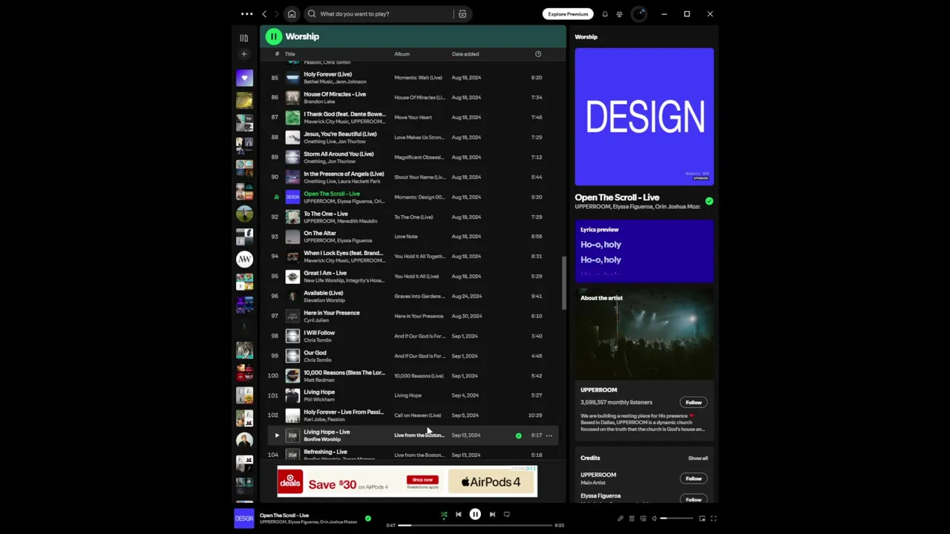
Task: Click Explore Premium button
Action: (568, 14)
